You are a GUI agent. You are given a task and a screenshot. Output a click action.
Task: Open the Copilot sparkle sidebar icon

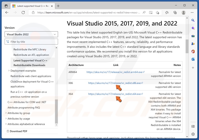(x=193, y=28)
